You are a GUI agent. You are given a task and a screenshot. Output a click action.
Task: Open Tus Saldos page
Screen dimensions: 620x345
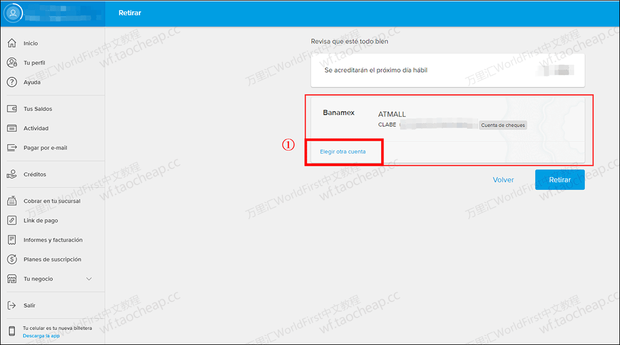[x=37, y=109]
